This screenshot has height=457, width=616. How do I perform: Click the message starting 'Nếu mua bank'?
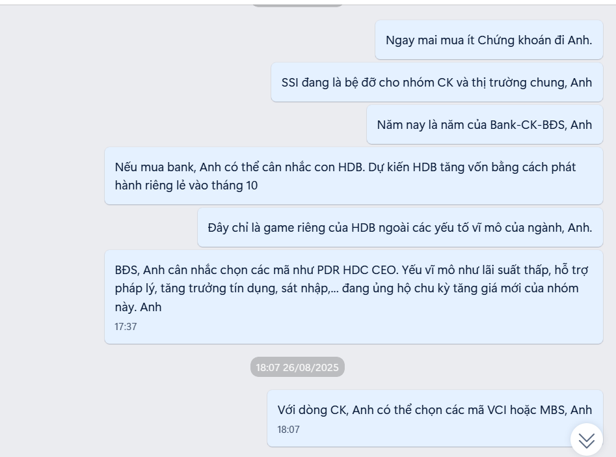(x=354, y=176)
